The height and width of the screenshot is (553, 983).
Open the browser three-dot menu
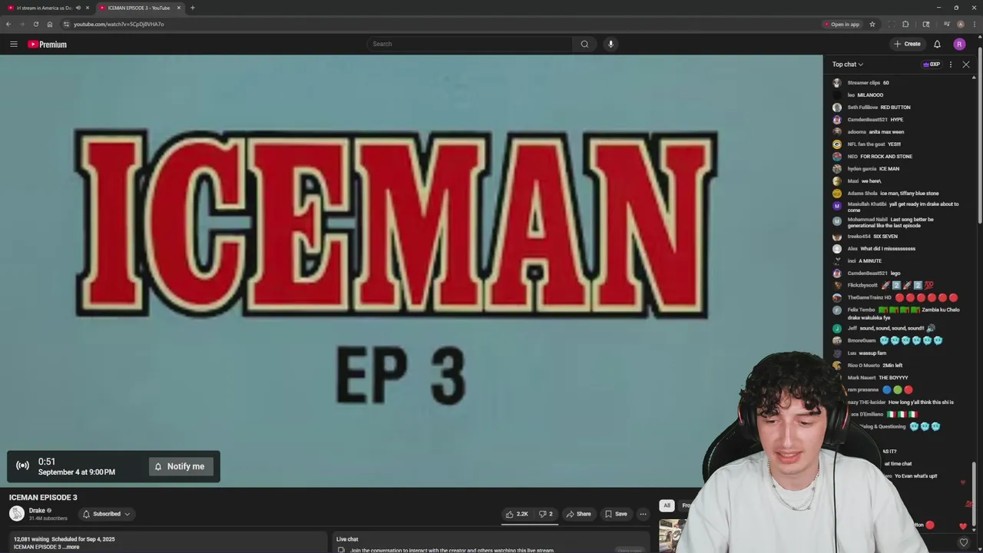975,24
